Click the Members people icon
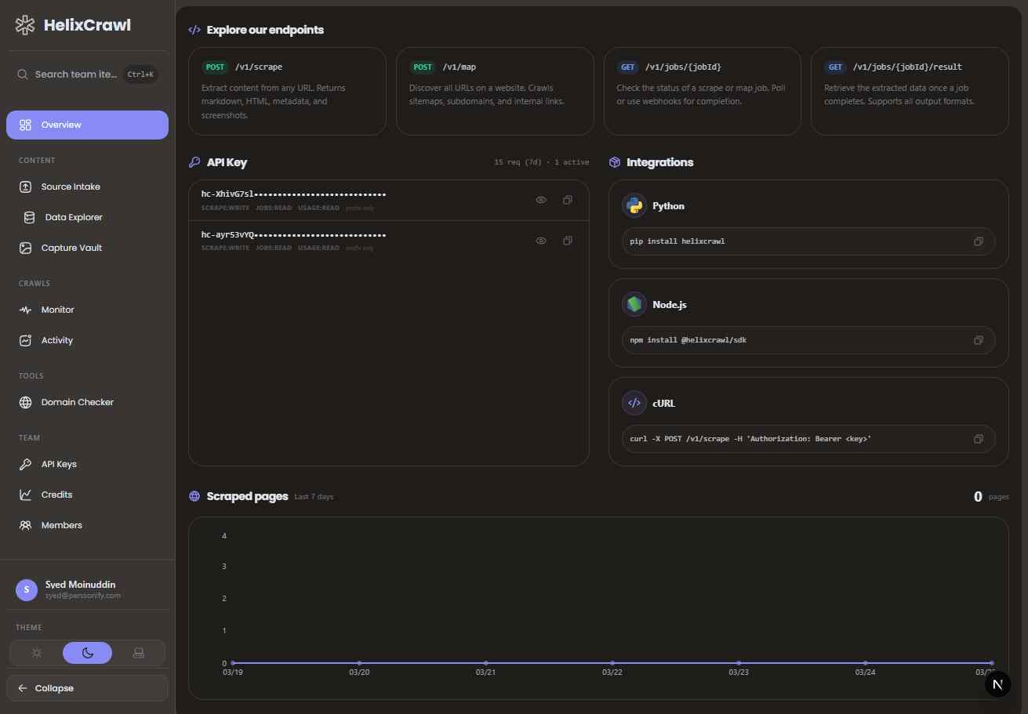The width and height of the screenshot is (1028, 714). pos(26,525)
